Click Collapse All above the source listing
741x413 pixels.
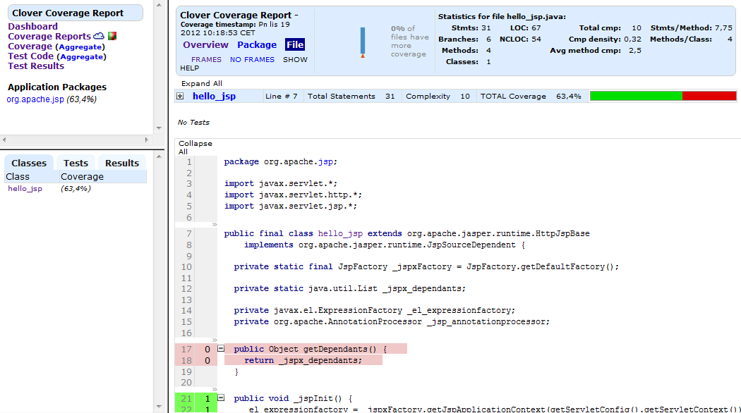tap(195, 147)
